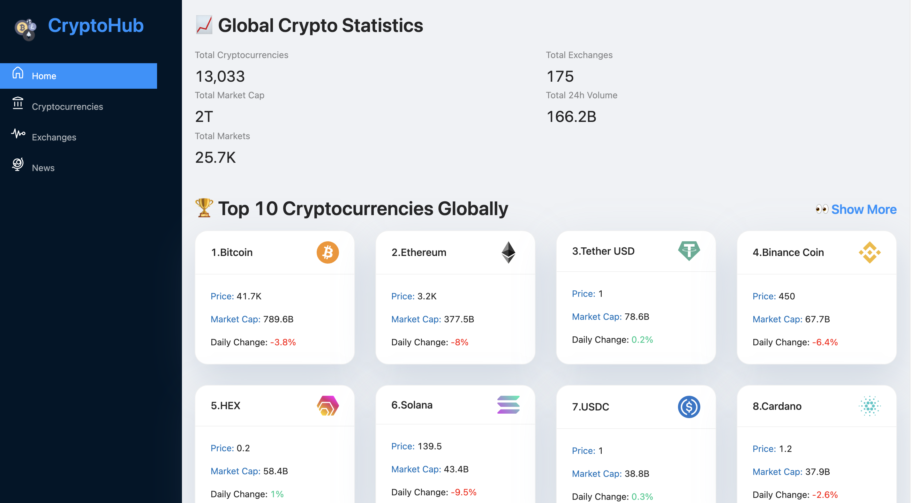The height and width of the screenshot is (503, 911).
Task: Click the Exchanges pulse icon in the sidebar
Action: point(18,134)
